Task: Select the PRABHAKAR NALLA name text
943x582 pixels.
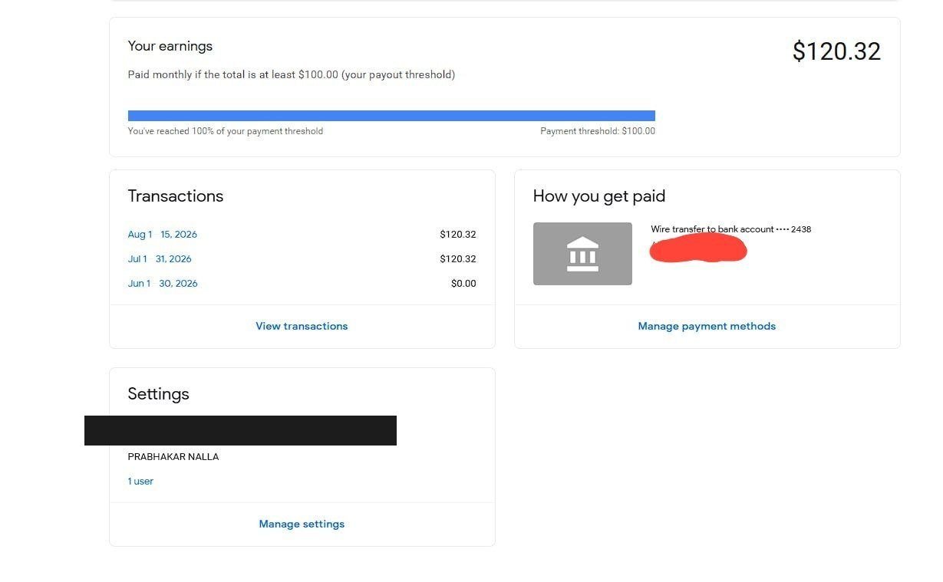Action: (173, 457)
